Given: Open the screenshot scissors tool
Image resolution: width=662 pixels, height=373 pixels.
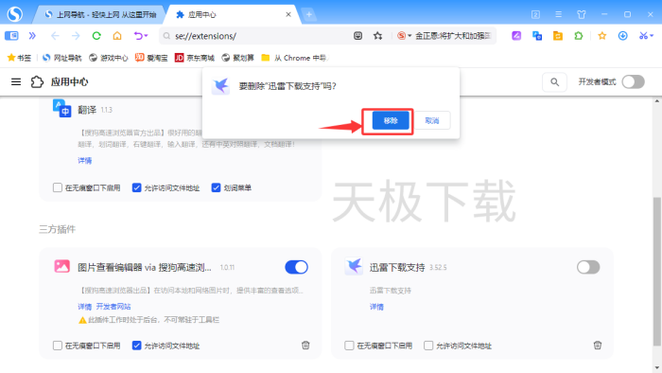Looking at the screenshot, I should (643, 36).
